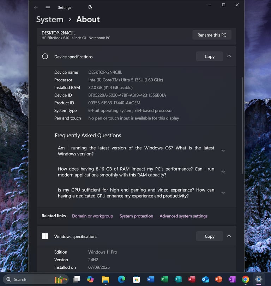The image size is (271, 286).
Task: Collapse the Windows specifications section
Action: click(229, 236)
